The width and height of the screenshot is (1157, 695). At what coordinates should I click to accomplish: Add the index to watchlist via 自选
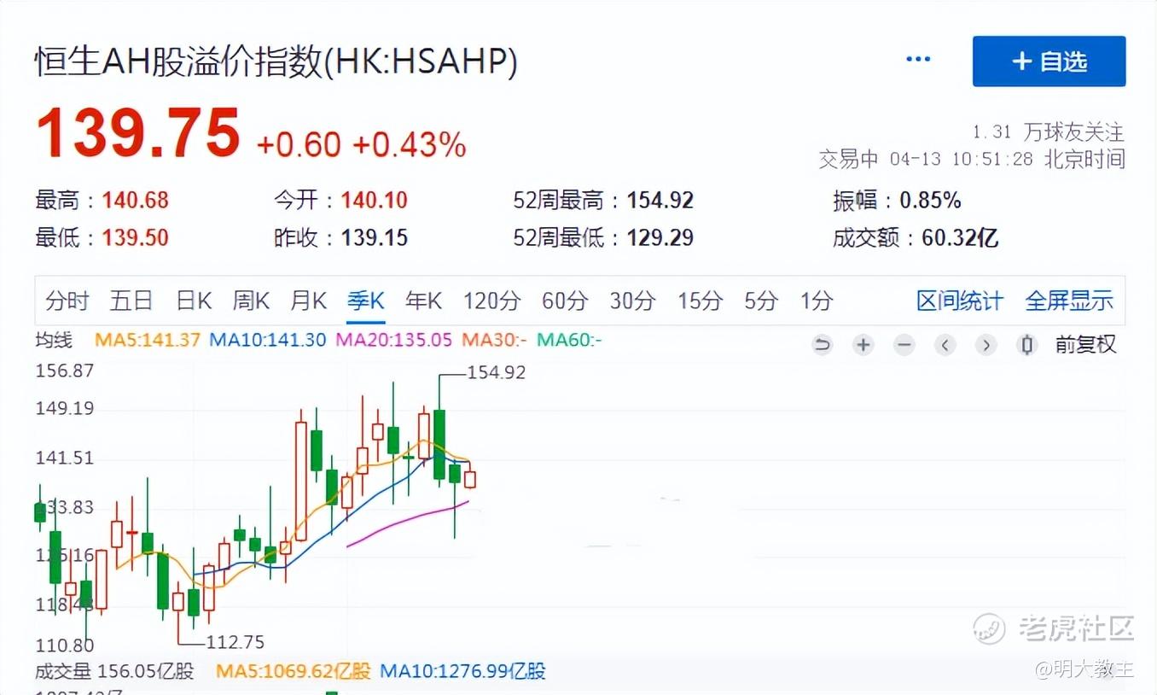pos(1049,61)
